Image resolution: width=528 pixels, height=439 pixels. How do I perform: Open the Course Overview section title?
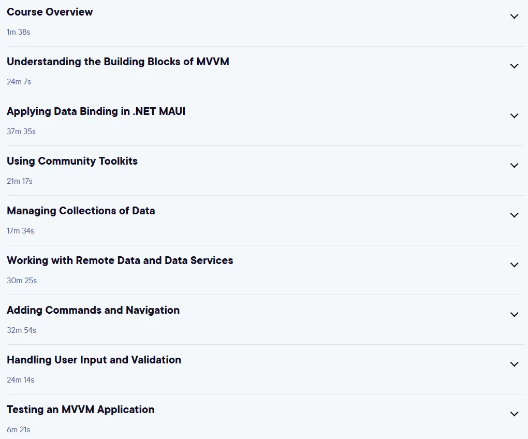point(50,12)
